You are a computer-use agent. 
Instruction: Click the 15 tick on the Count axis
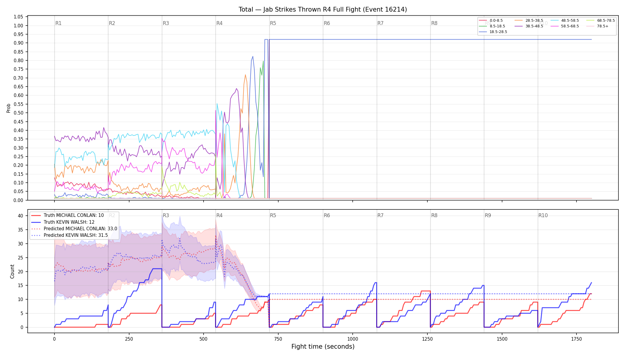click(21, 285)
